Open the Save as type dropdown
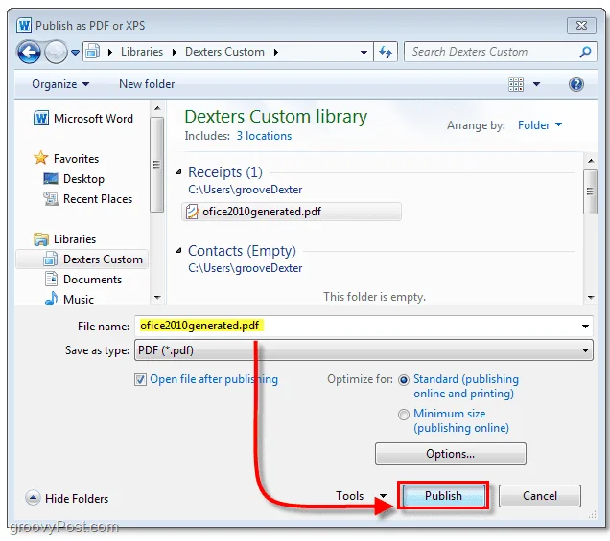 pos(364,350)
